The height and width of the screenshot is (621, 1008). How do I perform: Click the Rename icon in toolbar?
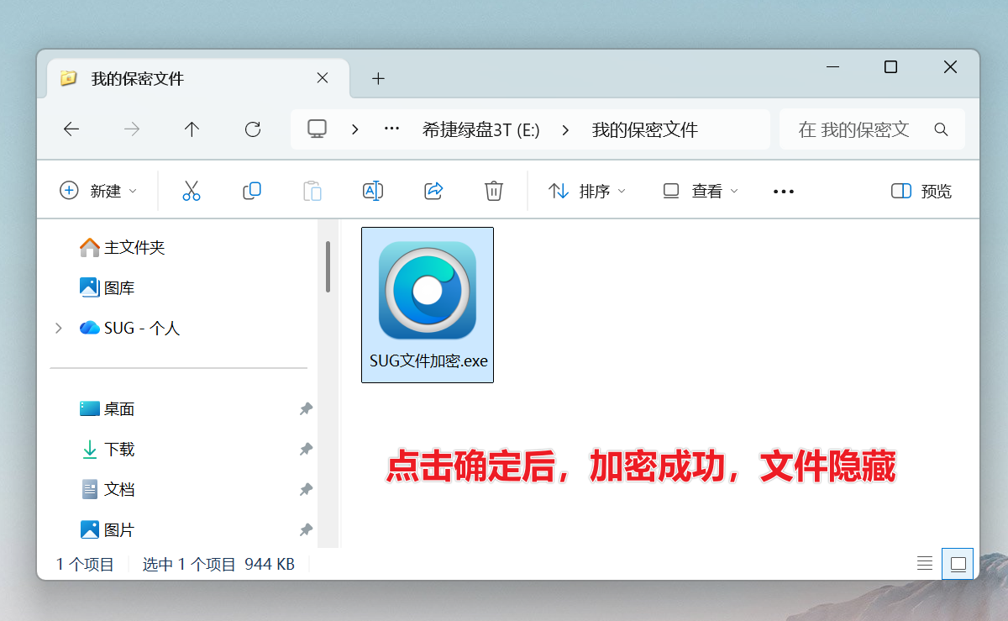(373, 191)
